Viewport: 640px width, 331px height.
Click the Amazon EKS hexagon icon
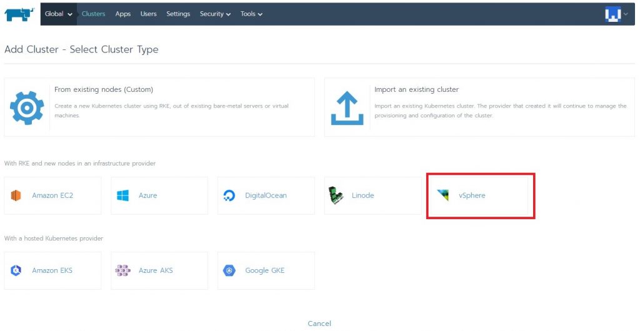[16, 270]
